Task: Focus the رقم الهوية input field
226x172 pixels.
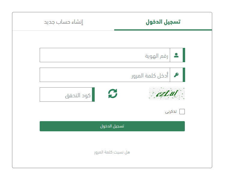Action: pyautogui.click(x=105, y=55)
